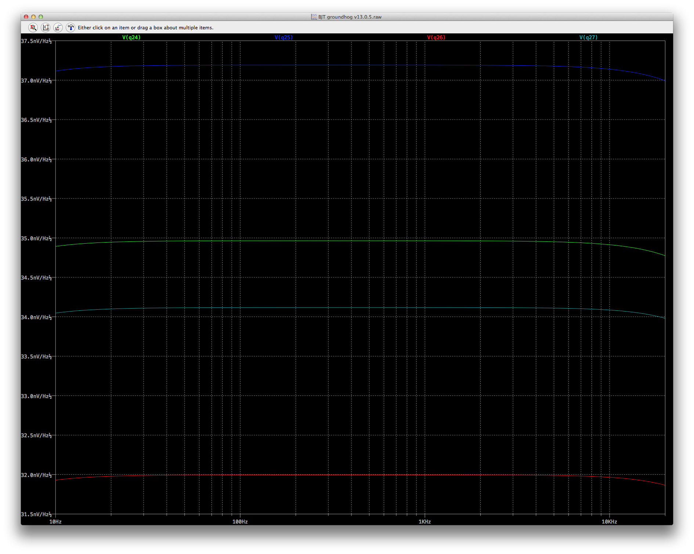Click the 100Hz frequency axis label
The image size is (694, 554).
(x=240, y=522)
